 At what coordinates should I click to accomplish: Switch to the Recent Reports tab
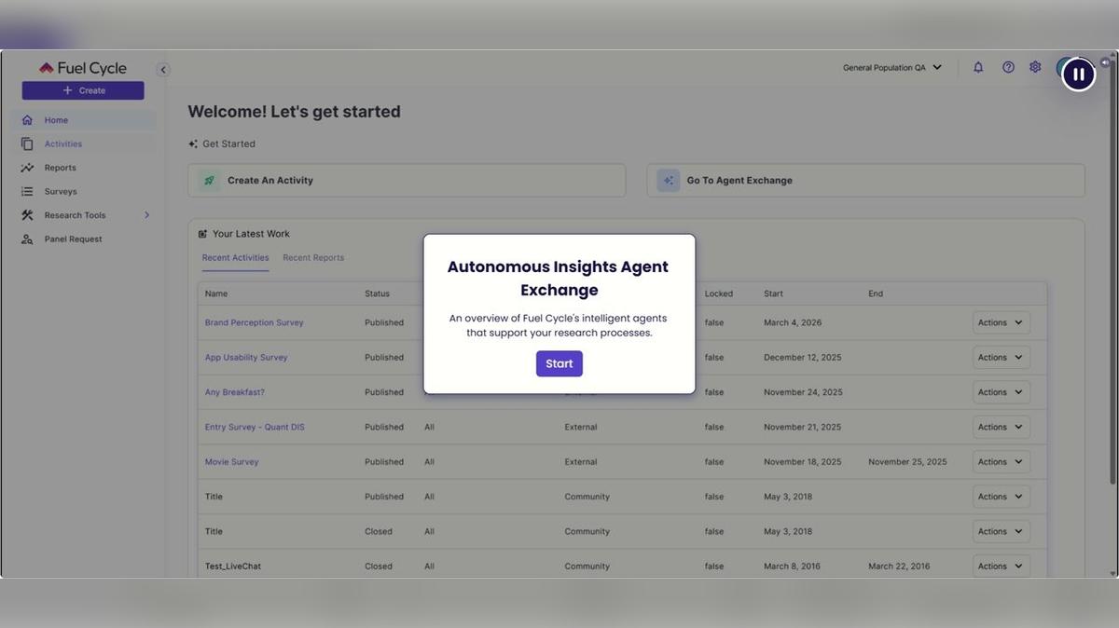click(x=313, y=258)
